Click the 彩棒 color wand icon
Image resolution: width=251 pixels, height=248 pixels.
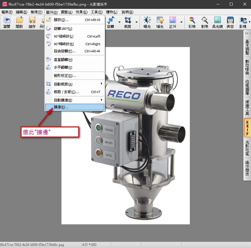[192, 22]
